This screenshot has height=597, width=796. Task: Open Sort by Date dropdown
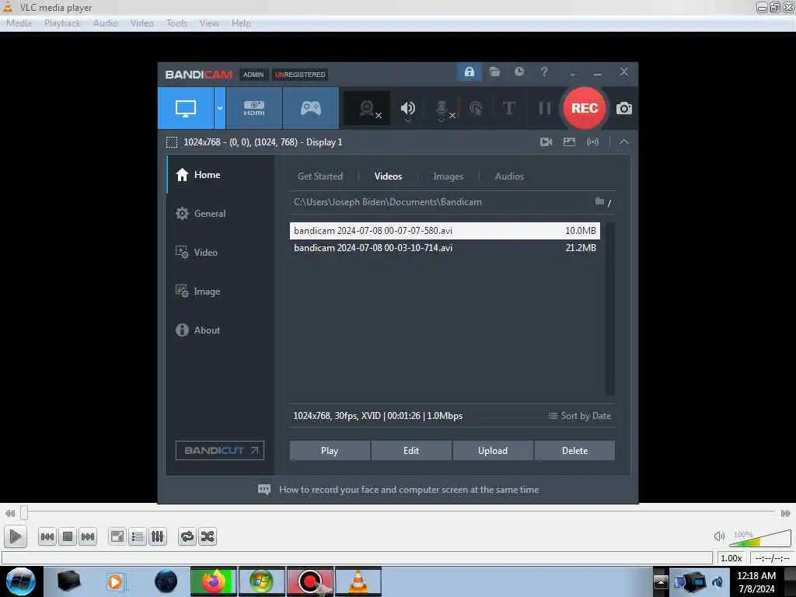click(x=579, y=416)
